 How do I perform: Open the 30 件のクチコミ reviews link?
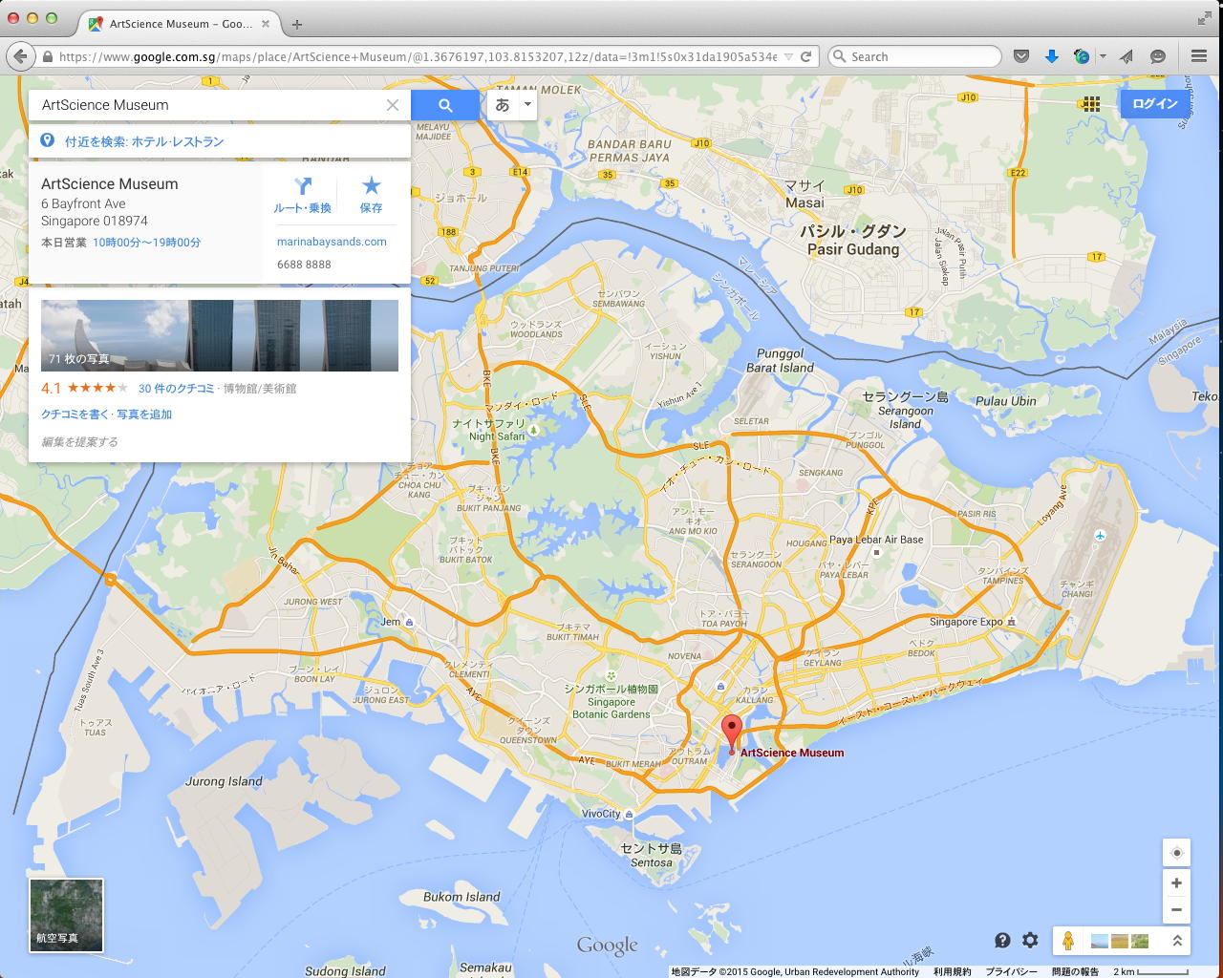[x=177, y=389]
